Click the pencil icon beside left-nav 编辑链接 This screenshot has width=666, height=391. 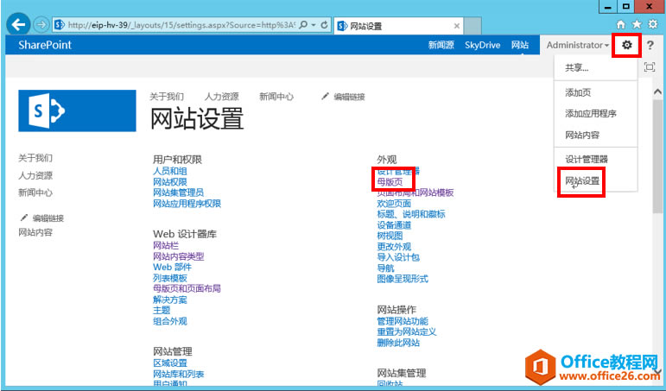point(24,218)
